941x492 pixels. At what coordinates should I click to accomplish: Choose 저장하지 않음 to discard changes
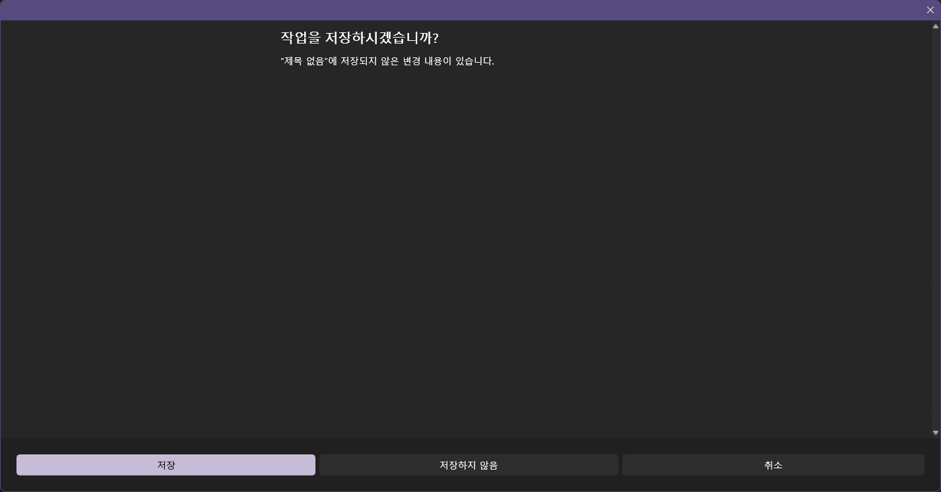[x=469, y=465]
